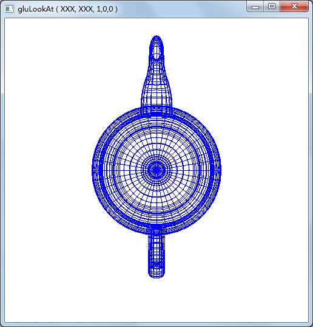Minimize the gluLookAt window
This screenshot has width=313, height=327.
tap(255, 7)
